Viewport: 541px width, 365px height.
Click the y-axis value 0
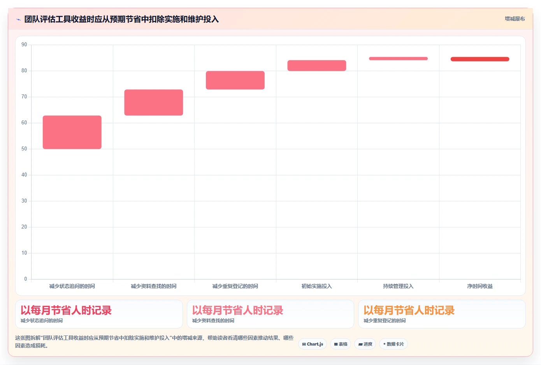[x=26, y=279]
